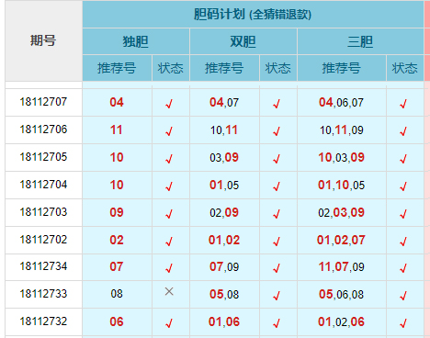Select the 独胆 column header
The height and width of the screenshot is (338, 430).
136,41
